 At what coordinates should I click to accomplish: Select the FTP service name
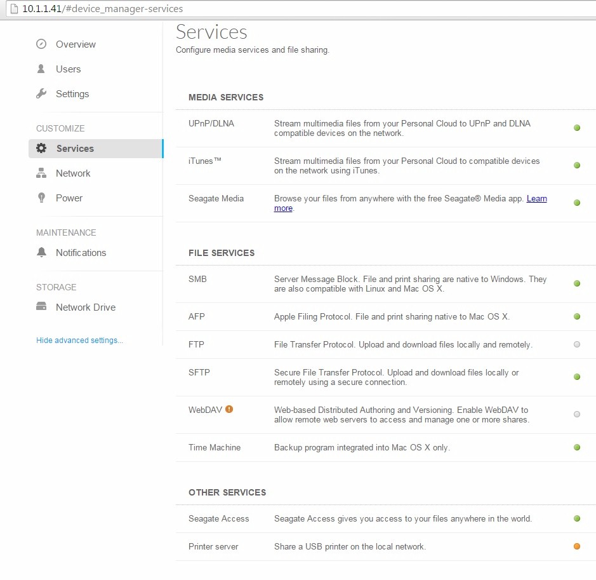pos(196,344)
